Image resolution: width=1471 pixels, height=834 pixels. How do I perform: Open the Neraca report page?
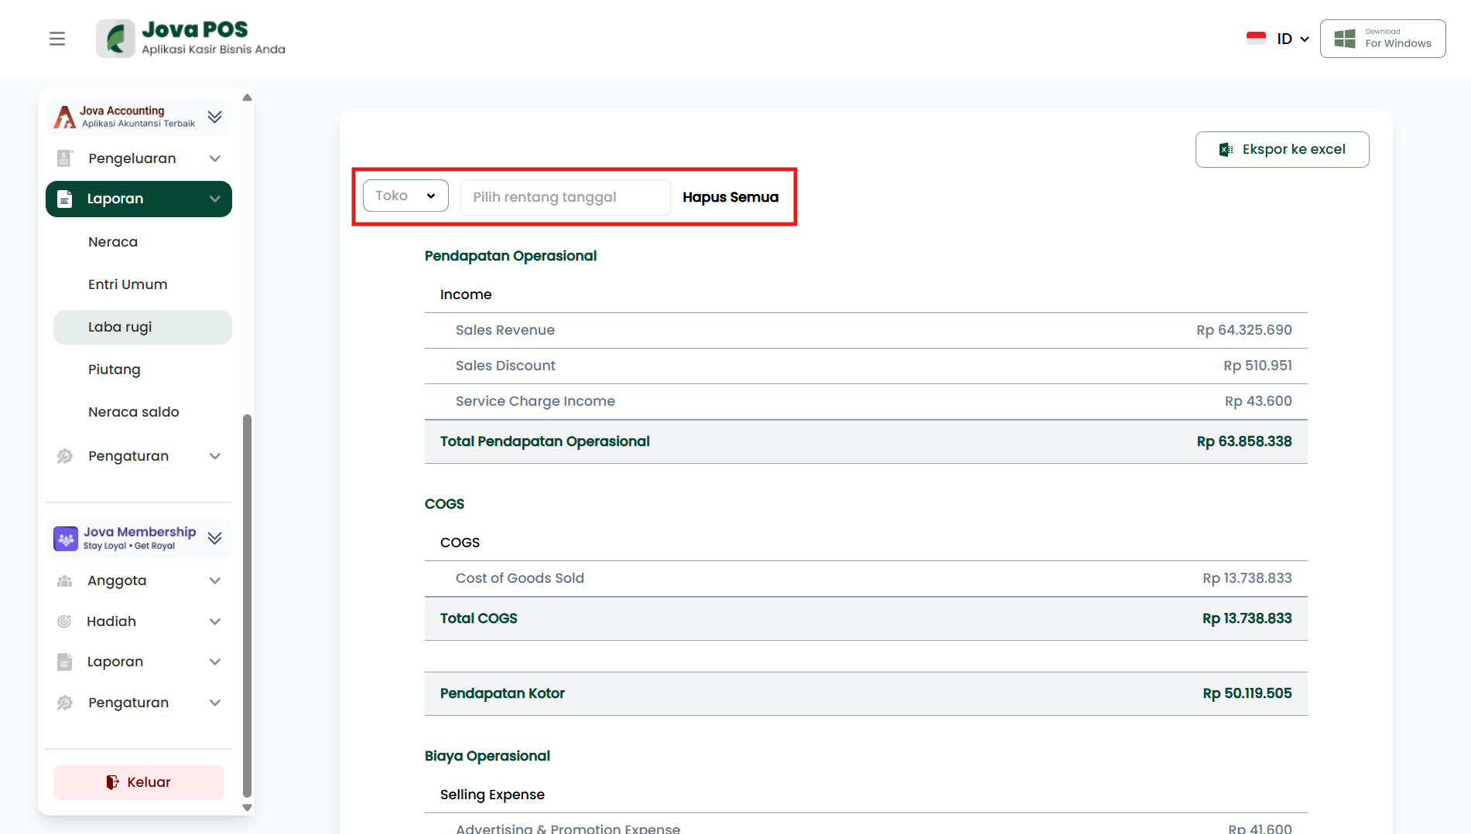click(x=113, y=242)
